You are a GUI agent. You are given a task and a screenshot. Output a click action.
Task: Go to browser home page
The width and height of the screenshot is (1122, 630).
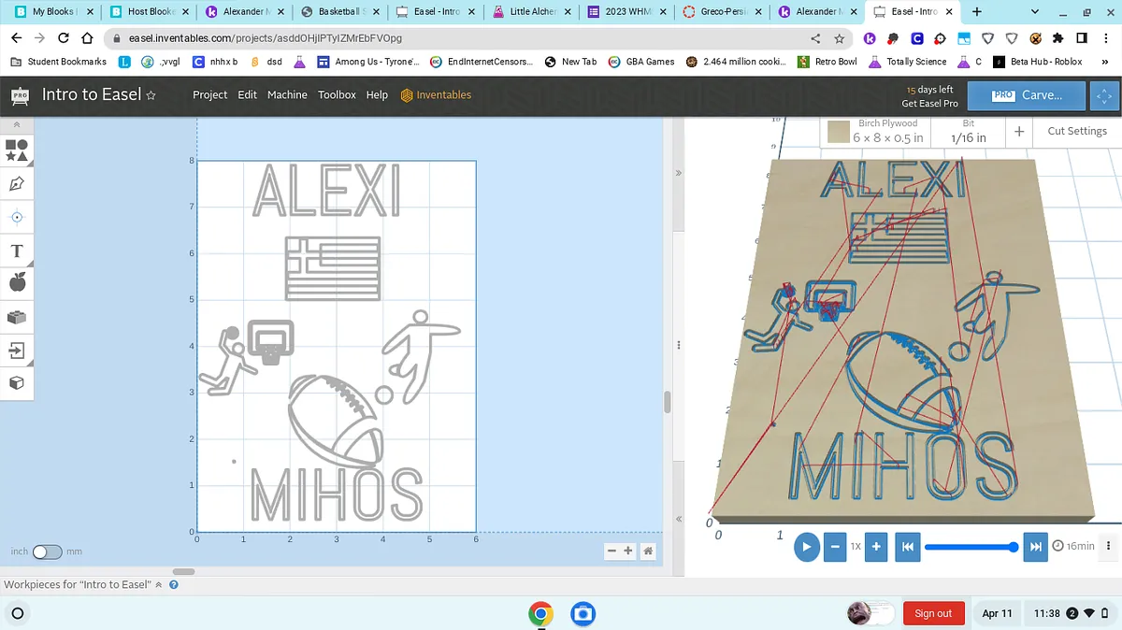tap(87, 38)
